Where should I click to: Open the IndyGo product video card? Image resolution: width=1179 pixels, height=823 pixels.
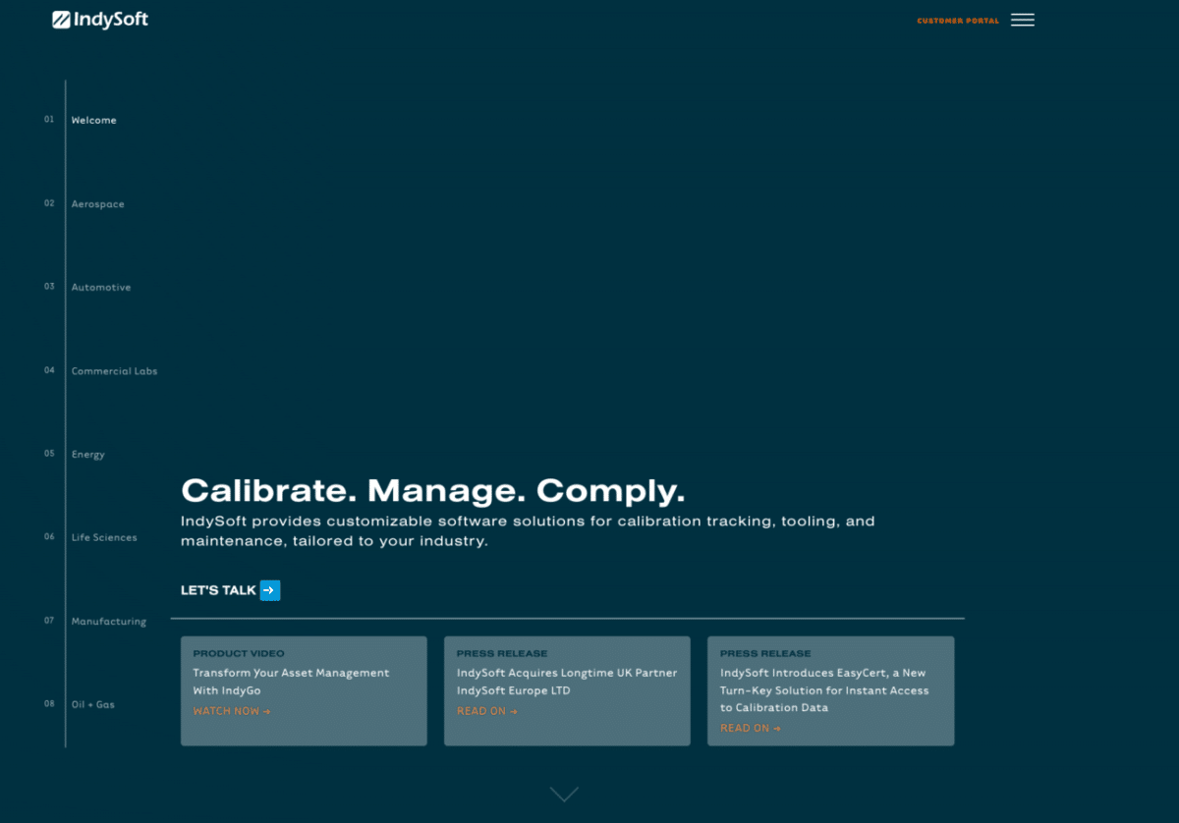pos(304,682)
